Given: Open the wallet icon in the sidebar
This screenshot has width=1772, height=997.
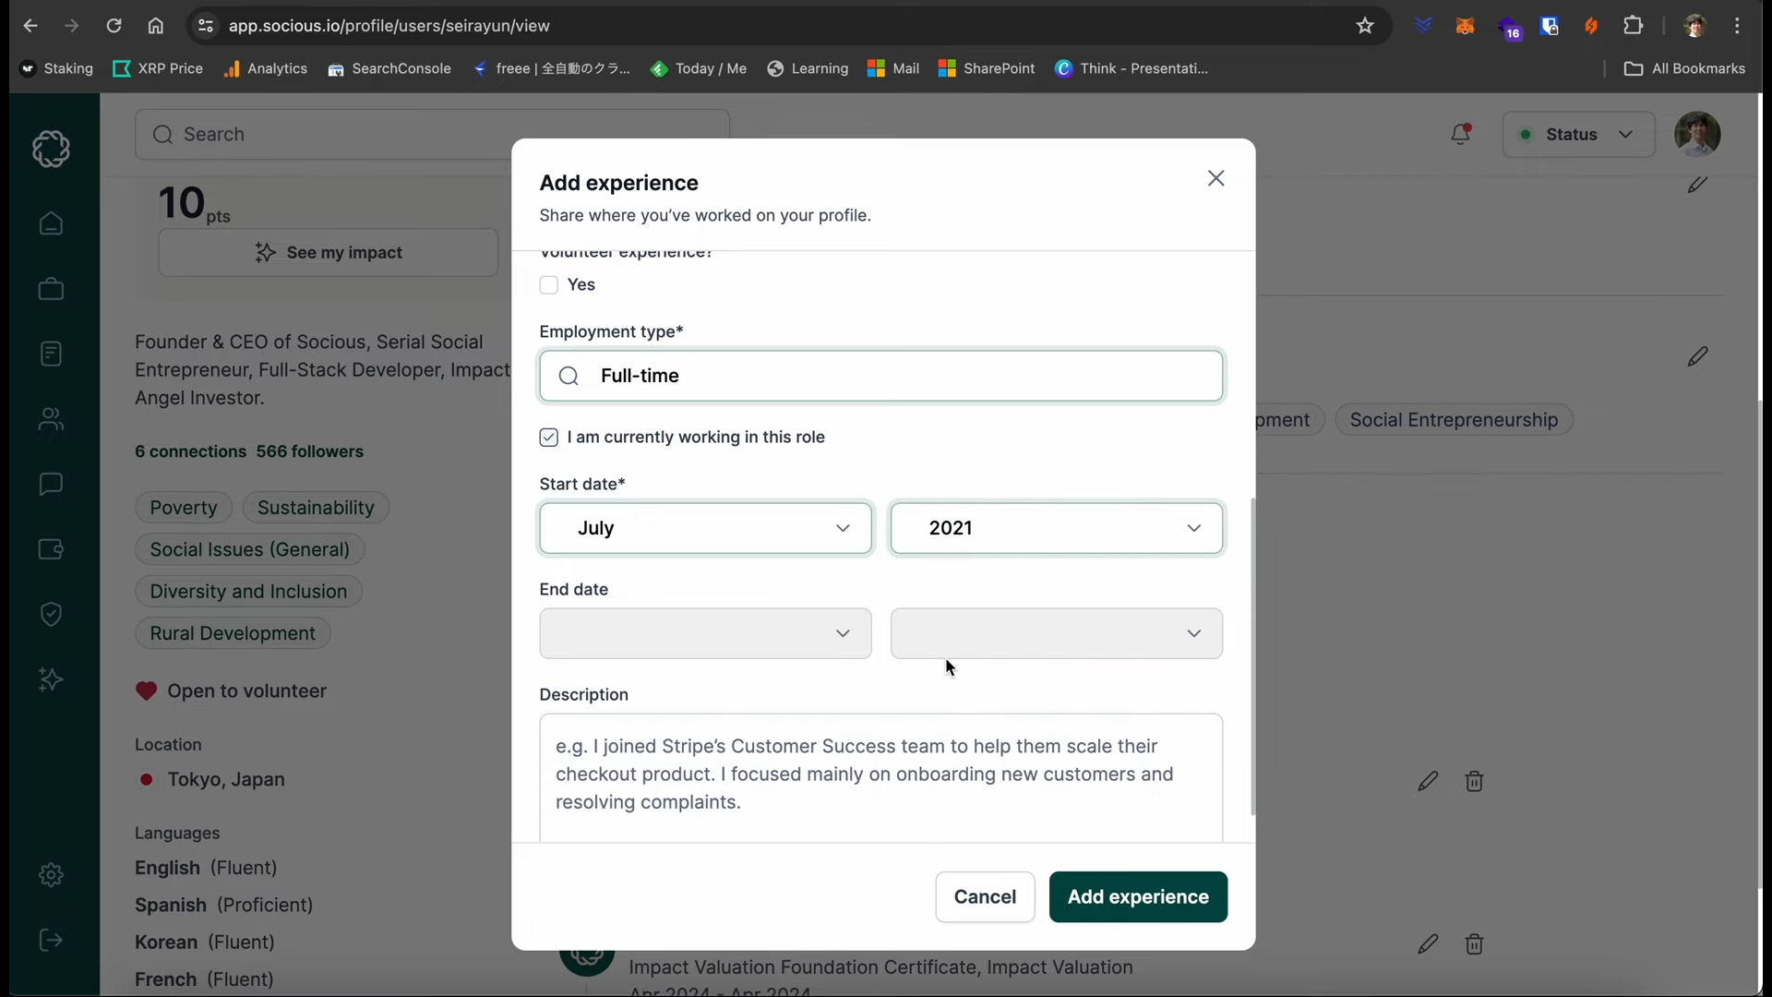Looking at the screenshot, I should tap(51, 549).
